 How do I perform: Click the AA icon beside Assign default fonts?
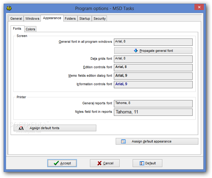tap(21, 128)
